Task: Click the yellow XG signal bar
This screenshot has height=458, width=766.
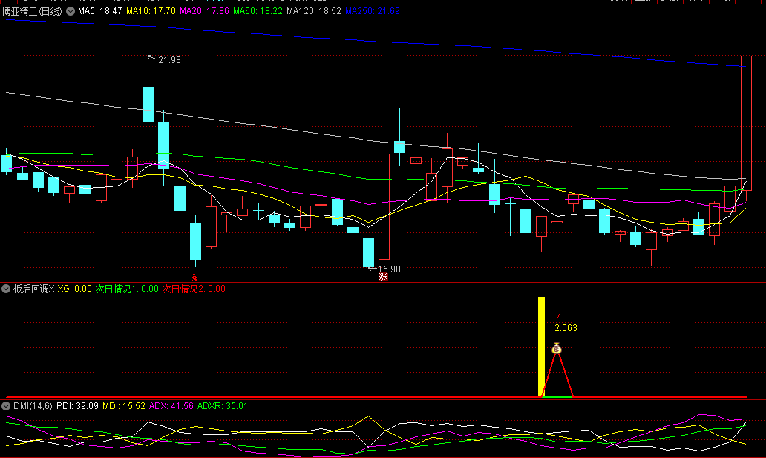Action: pyautogui.click(x=541, y=347)
